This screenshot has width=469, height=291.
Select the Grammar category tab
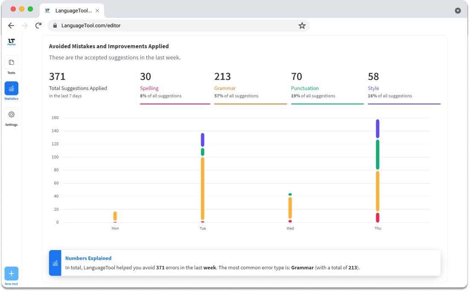click(251, 88)
